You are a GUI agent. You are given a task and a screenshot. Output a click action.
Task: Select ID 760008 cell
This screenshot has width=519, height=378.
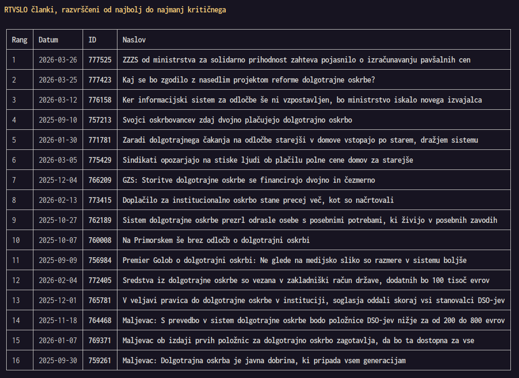click(x=100, y=240)
